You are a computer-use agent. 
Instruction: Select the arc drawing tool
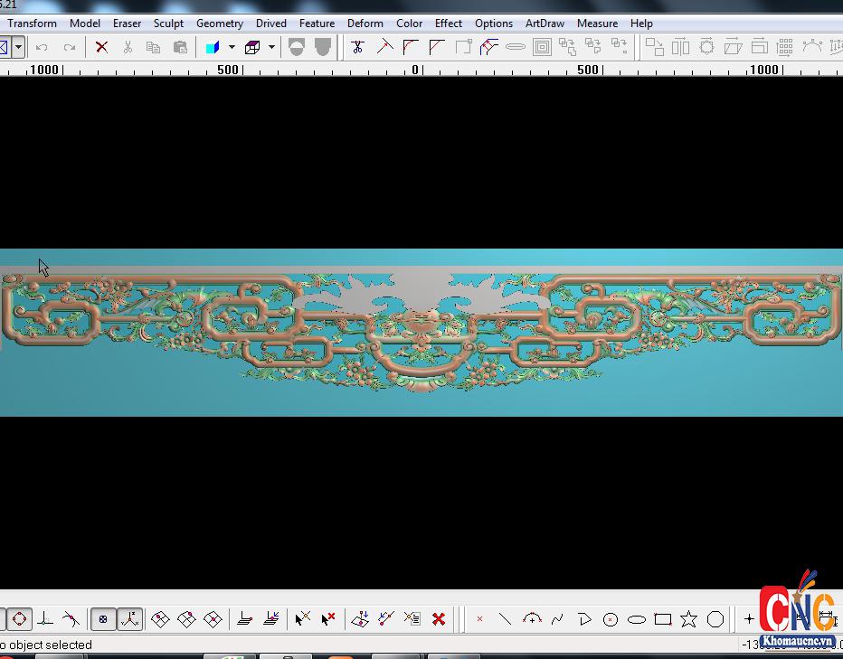[532, 619]
